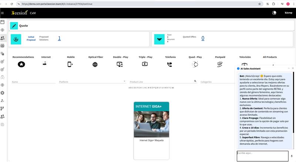
Task: Switch to the Quad - Play category
Action: [195, 64]
